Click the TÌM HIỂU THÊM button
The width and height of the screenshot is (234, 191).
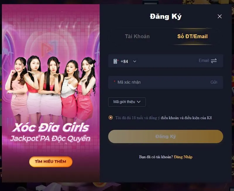pos(51,161)
